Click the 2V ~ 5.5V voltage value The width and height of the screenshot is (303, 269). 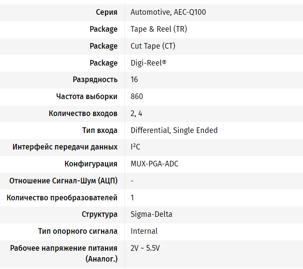(x=145, y=248)
